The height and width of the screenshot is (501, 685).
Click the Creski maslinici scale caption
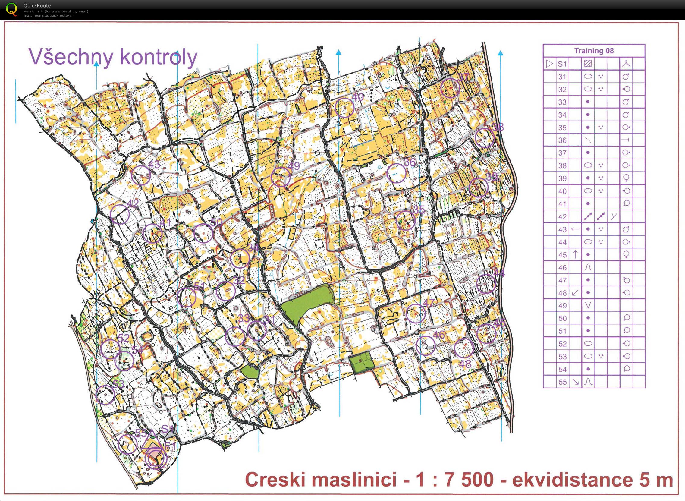click(x=459, y=480)
